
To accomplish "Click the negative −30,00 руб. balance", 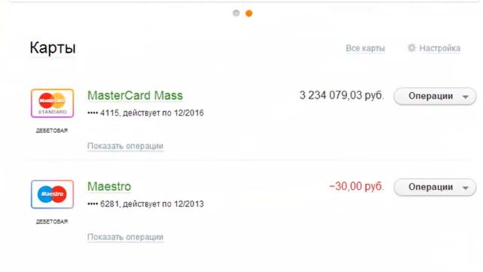I will 356,187.
